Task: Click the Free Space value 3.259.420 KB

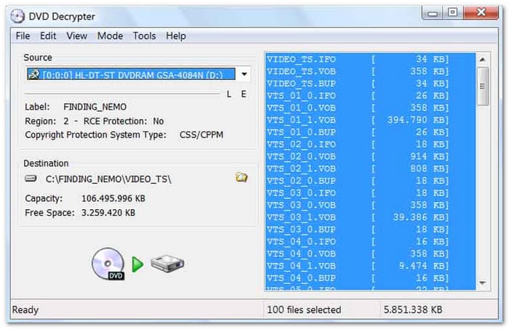Action: (108, 213)
